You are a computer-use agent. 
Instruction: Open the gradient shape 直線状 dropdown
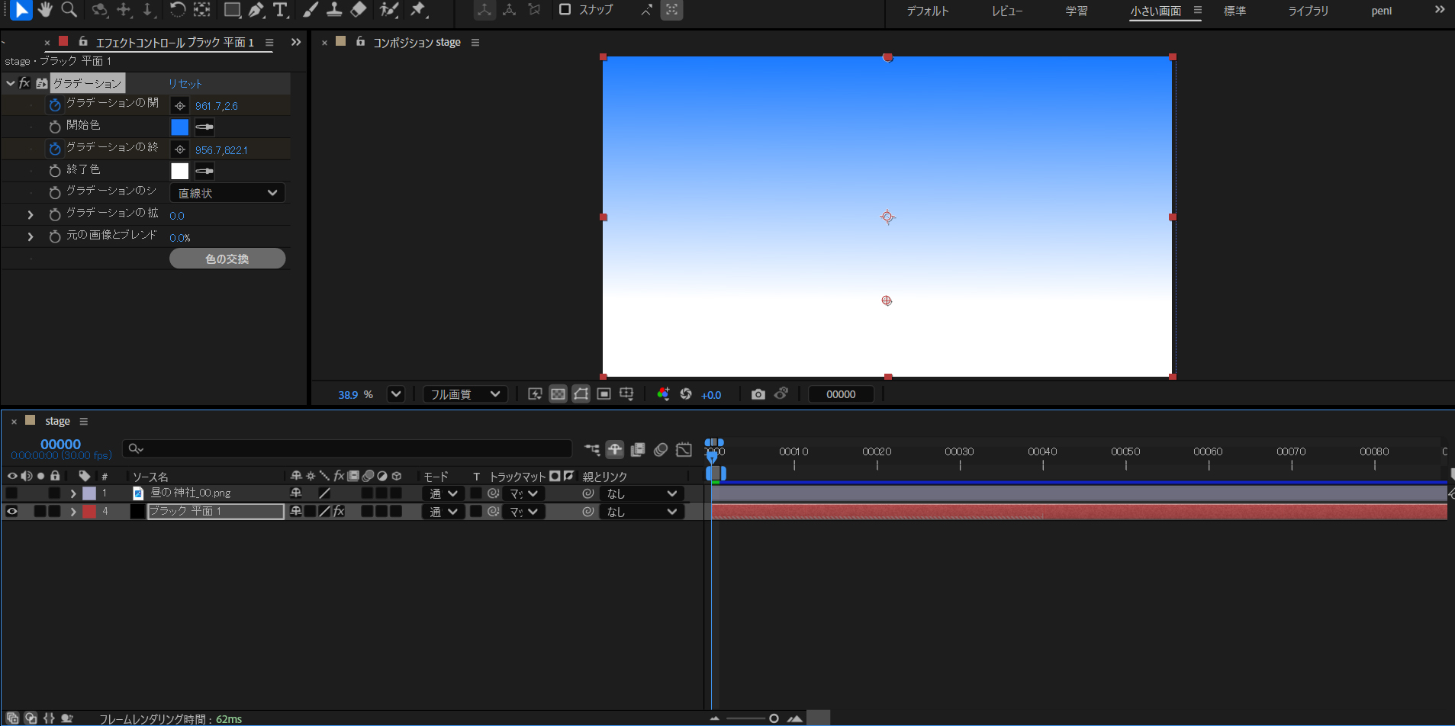227,193
